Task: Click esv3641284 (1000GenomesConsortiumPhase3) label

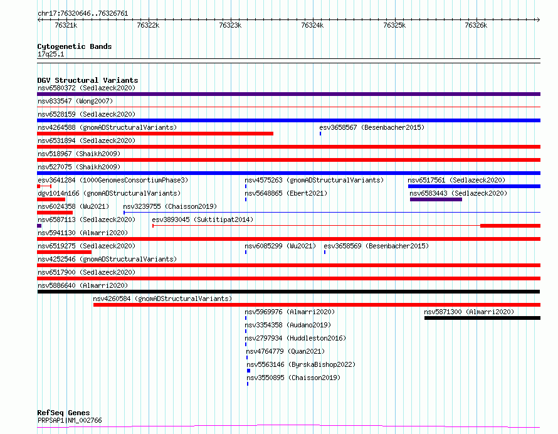Action: (113, 180)
